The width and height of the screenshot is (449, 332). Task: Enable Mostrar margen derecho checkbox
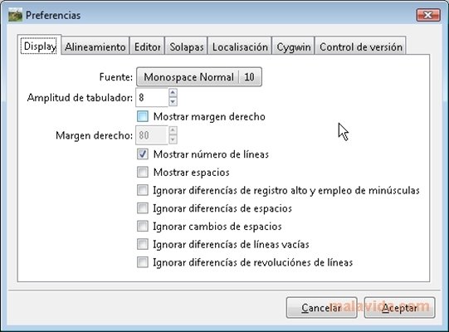(x=143, y=116)
